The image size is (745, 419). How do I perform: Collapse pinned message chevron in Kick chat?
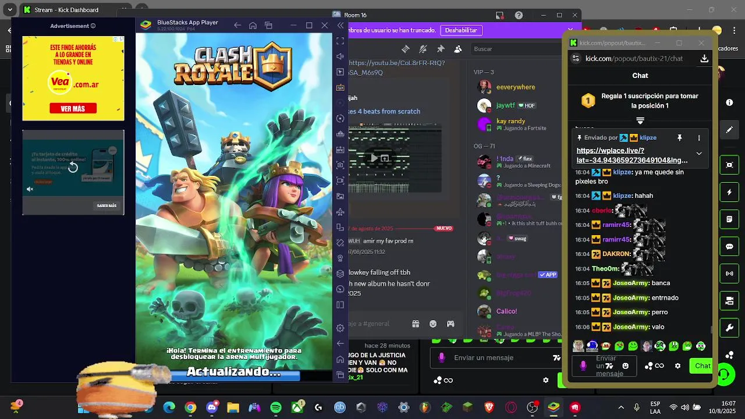point(699,154)
